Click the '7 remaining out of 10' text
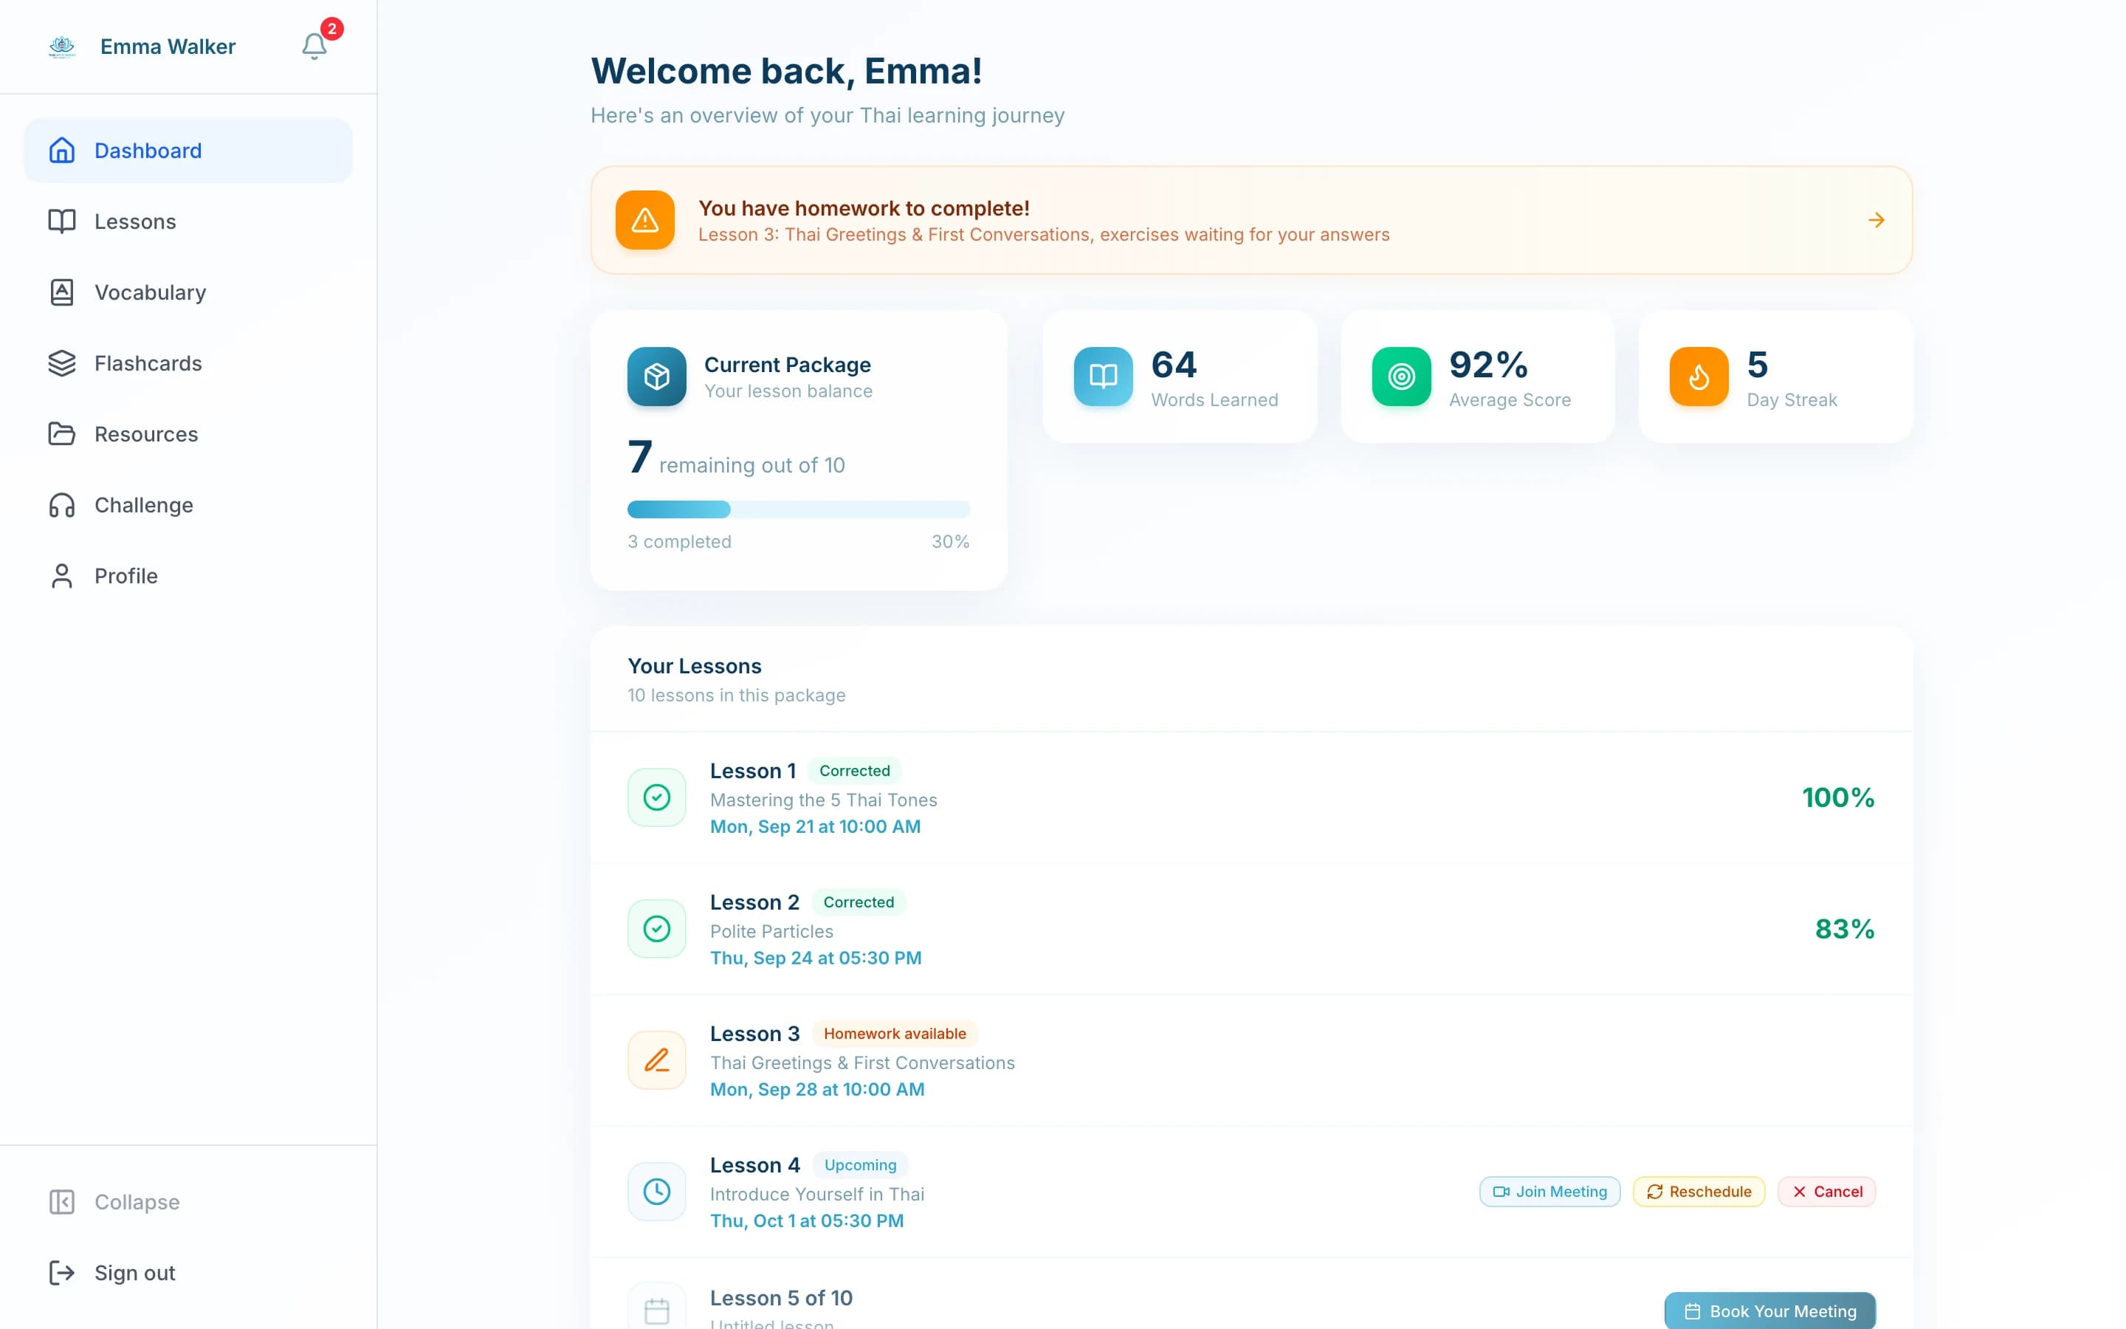The height and width of the screenshot is (1329, 2126). (736, 458)
